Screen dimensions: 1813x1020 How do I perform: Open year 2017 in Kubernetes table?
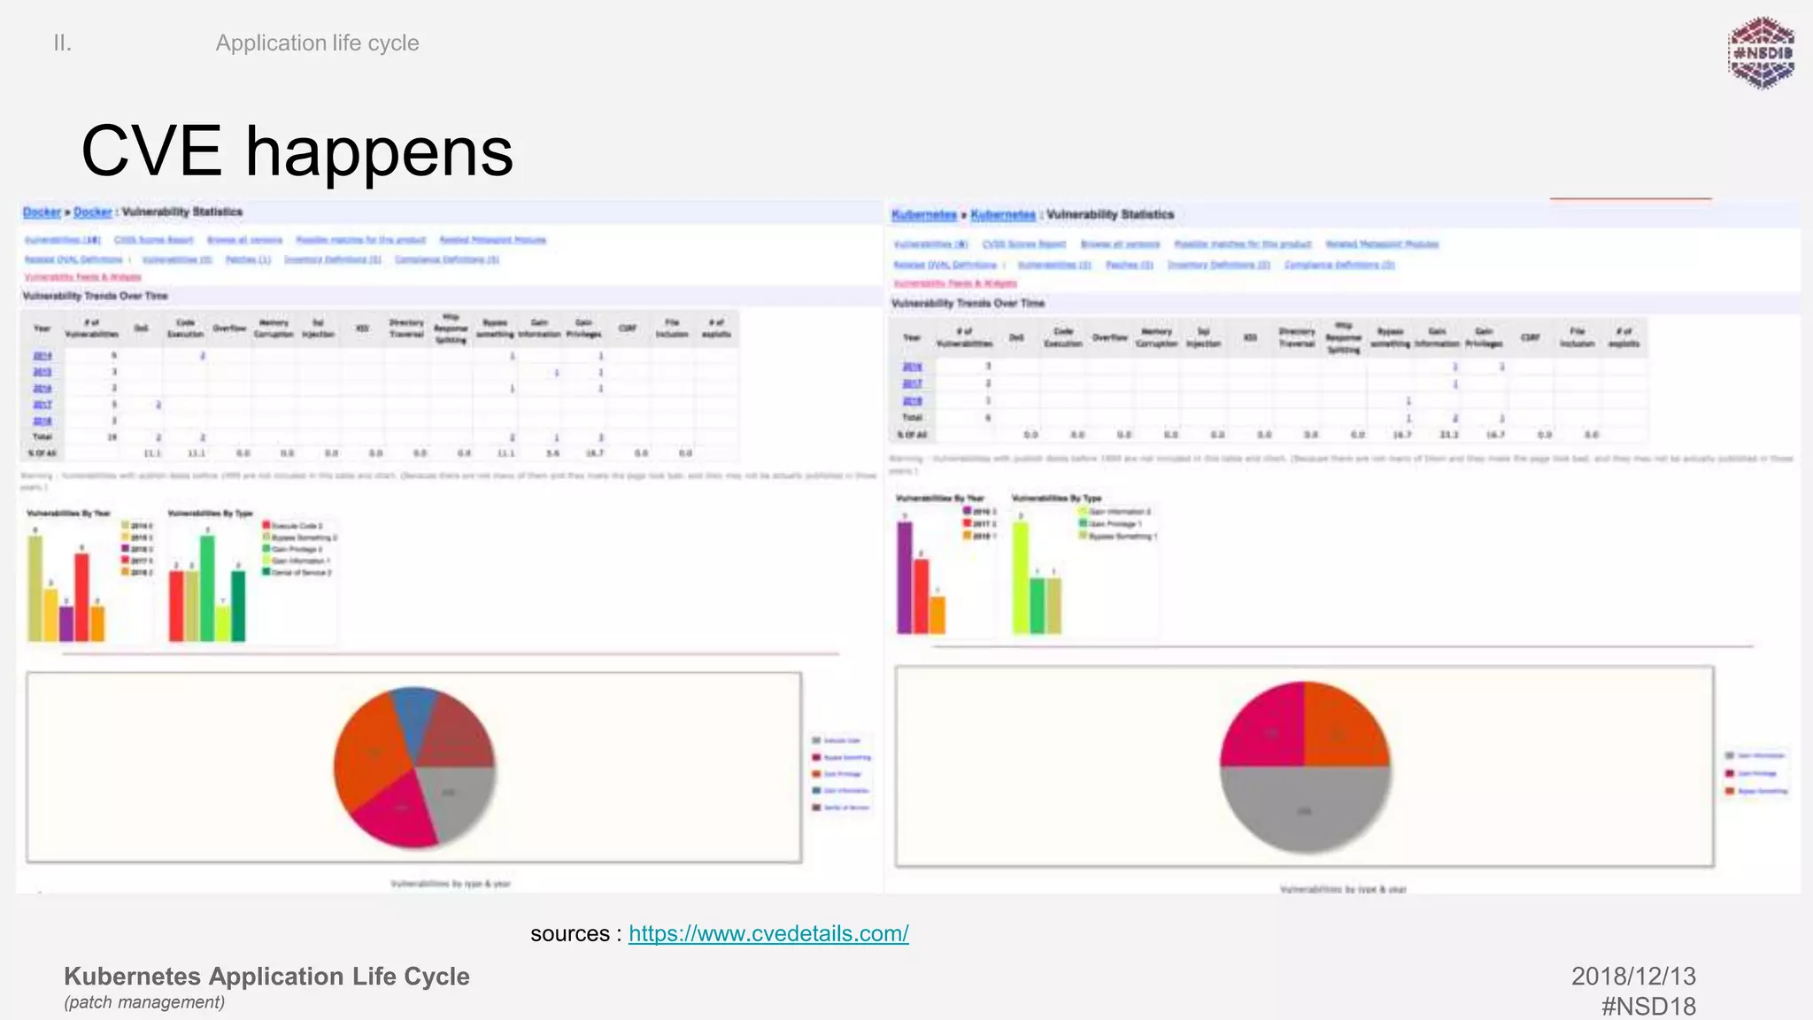[x=913, y=383]
